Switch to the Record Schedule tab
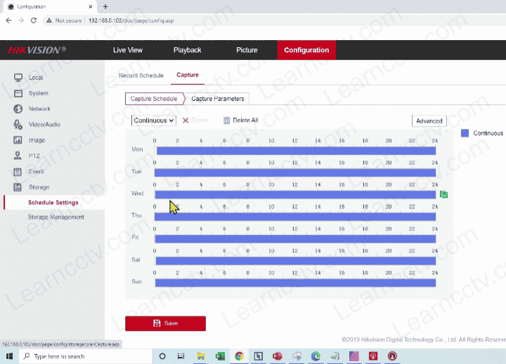The height and width of the screenshot is (364, 506). point(141,75)
